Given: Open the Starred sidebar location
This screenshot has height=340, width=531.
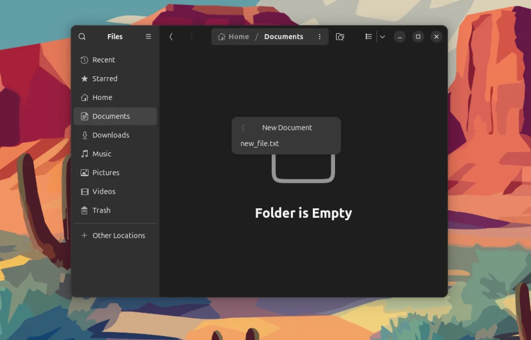Looking at the screenshot, I should pyautogui.click(x=105, y=79).
